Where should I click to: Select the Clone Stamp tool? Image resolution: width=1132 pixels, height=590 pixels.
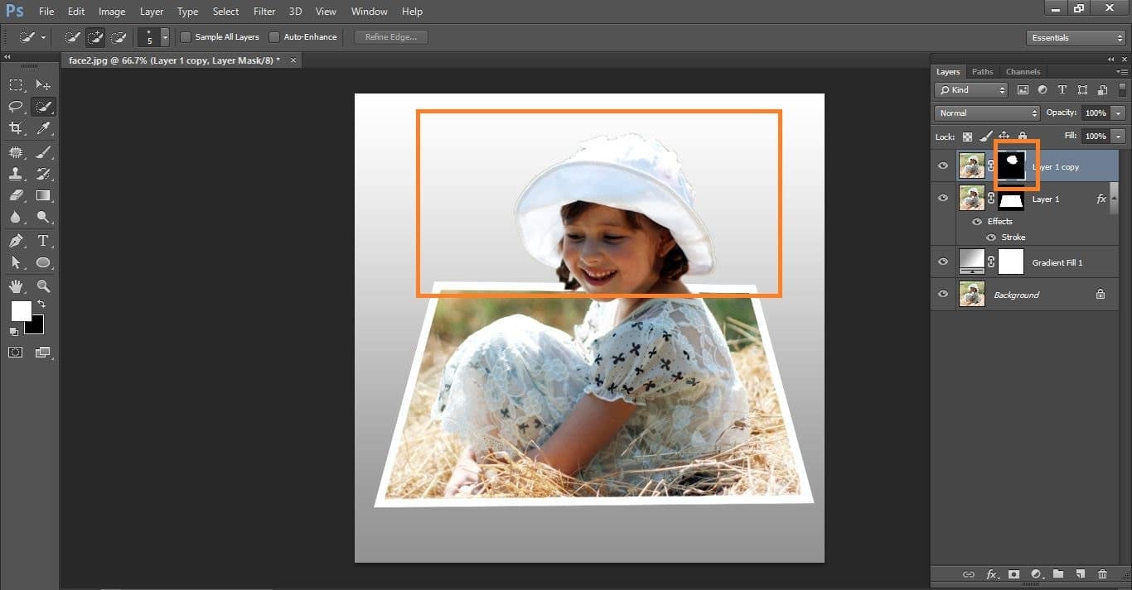pos(16,174)
